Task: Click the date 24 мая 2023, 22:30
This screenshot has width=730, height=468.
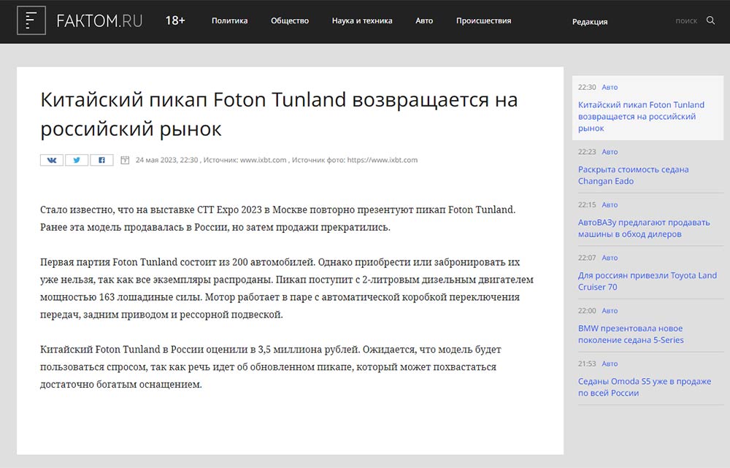Action: click(166, 160)
